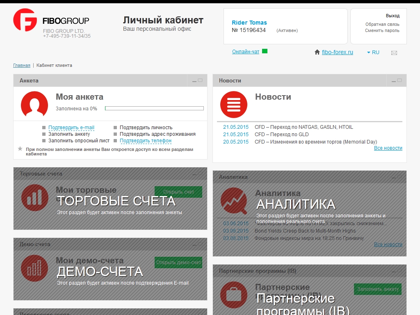Open the Rider Tomas account name

click(249, 23)
